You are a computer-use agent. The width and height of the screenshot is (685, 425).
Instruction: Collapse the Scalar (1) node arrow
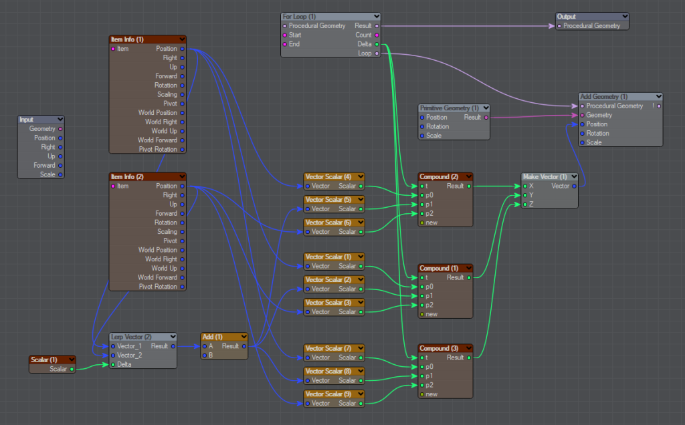coord(72,360)
